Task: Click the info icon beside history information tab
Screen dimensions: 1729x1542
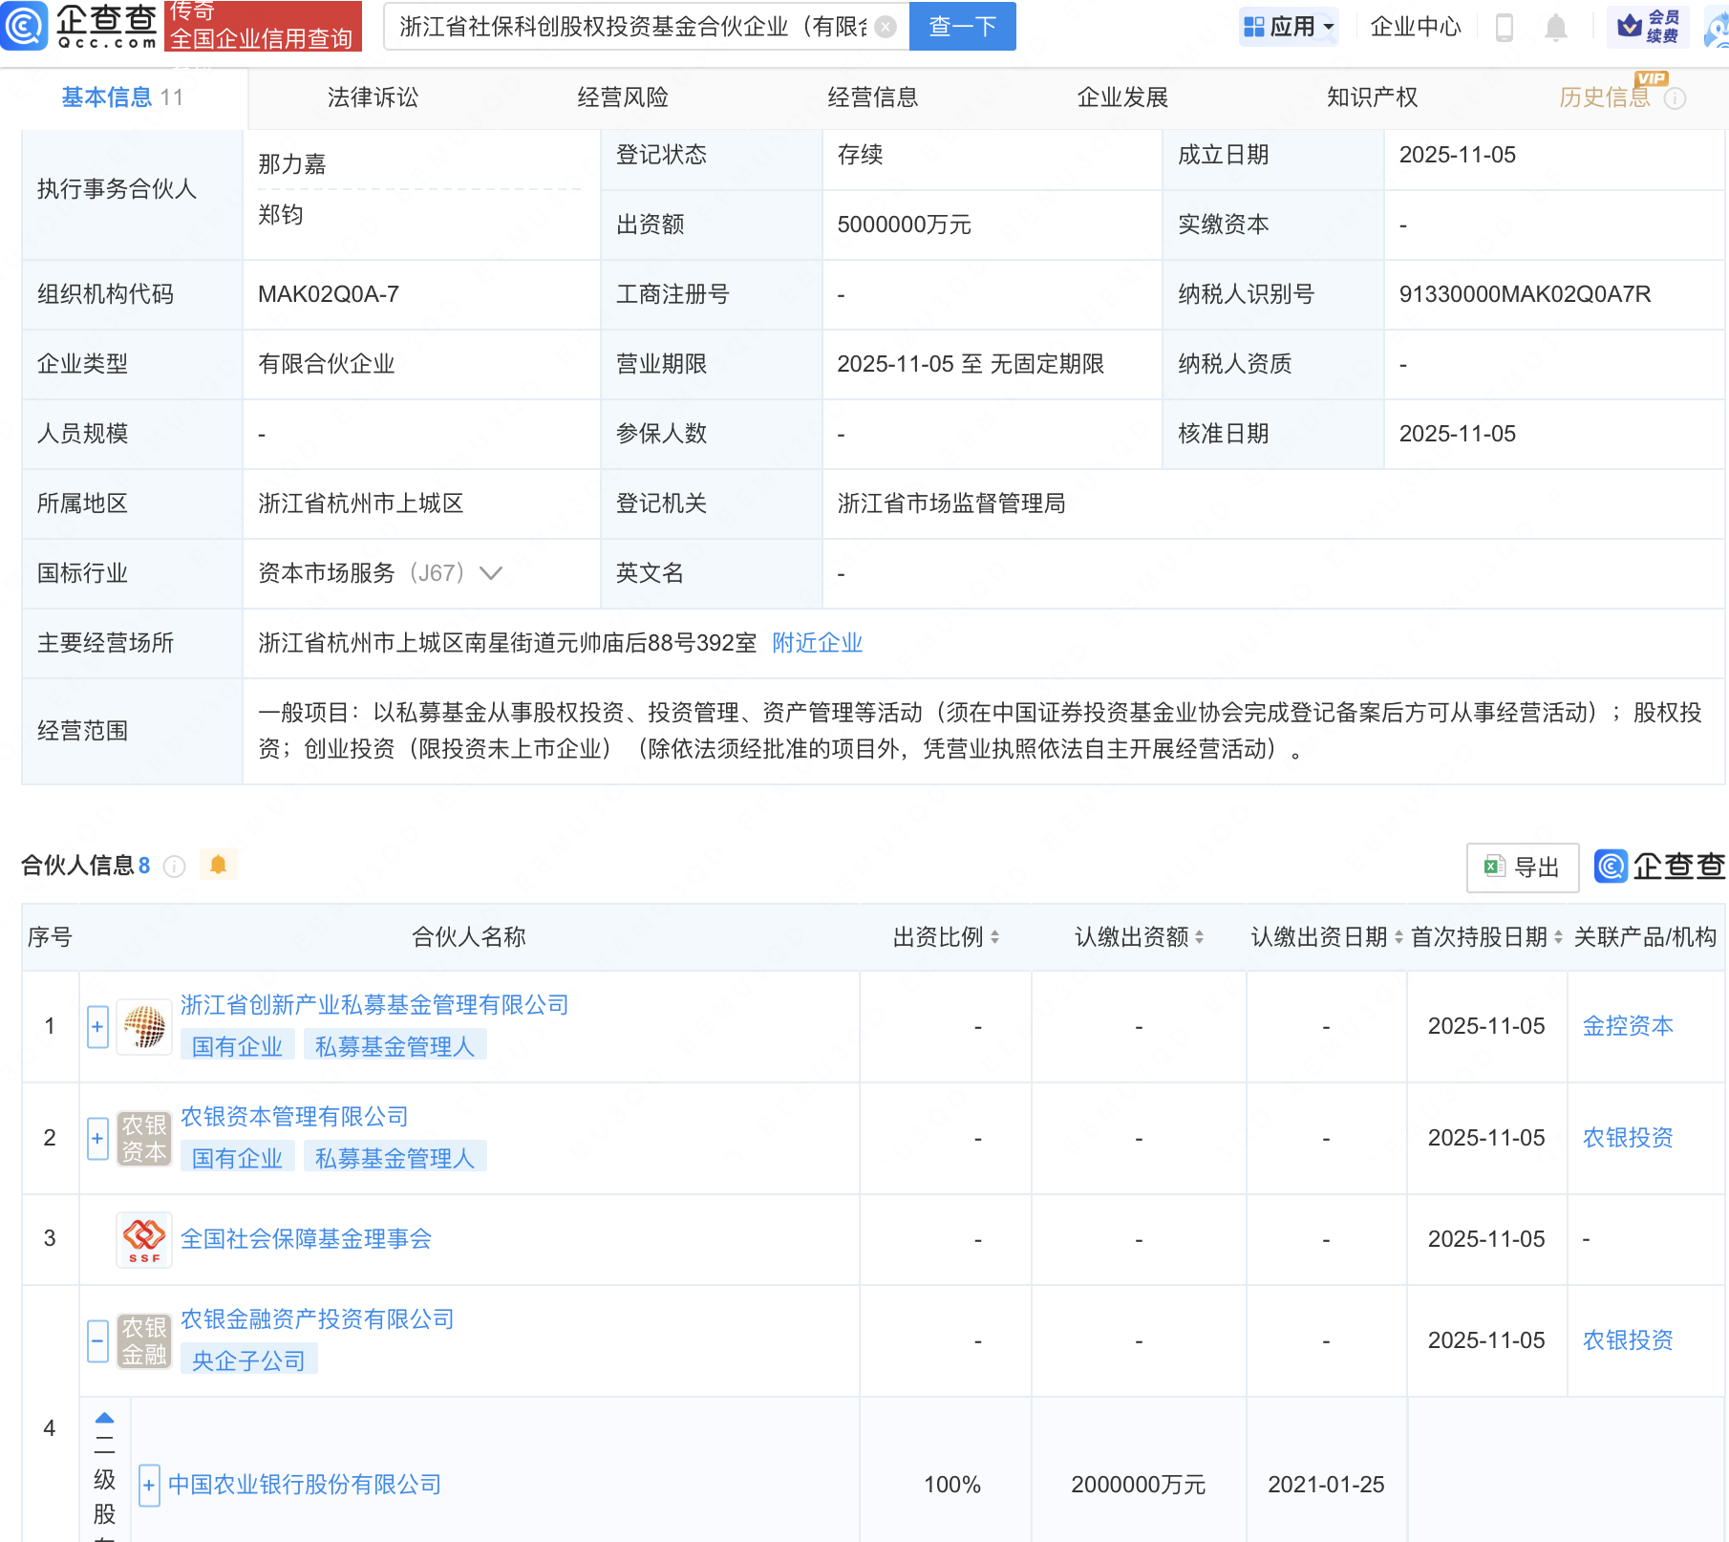Action: point(1675,98)
